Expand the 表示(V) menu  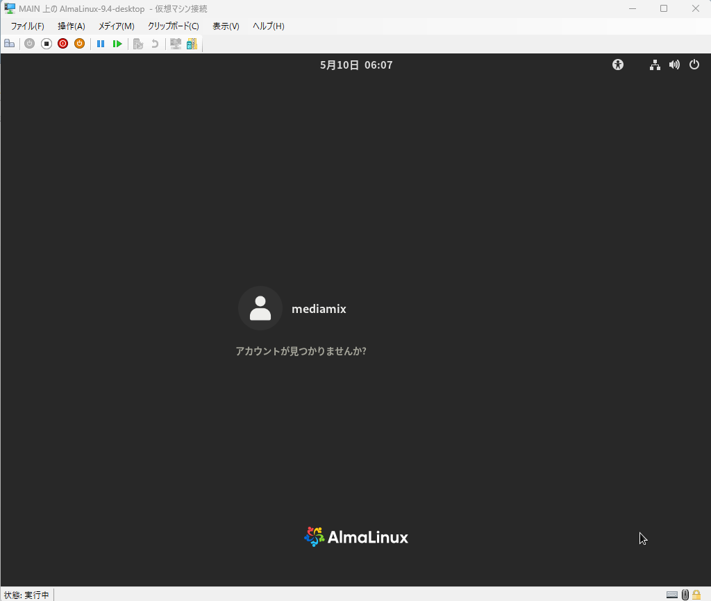226,26
